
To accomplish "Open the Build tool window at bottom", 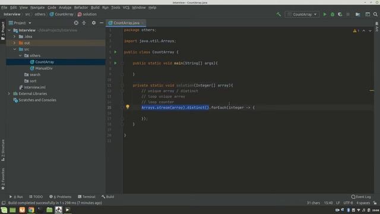I will point(108,197).
